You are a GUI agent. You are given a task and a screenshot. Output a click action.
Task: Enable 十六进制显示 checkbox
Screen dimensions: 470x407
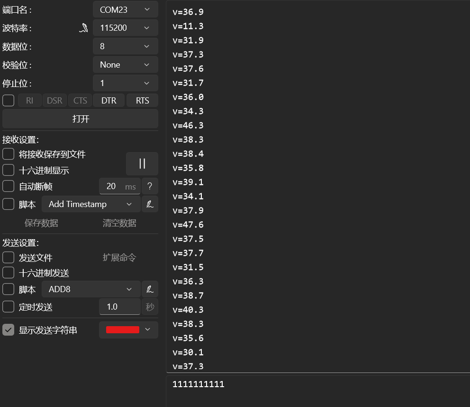point(9,170)
